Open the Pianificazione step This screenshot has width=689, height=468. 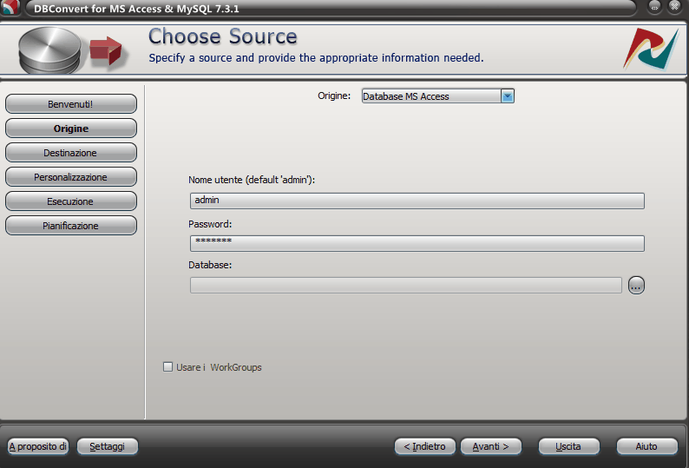coord(71,225)
